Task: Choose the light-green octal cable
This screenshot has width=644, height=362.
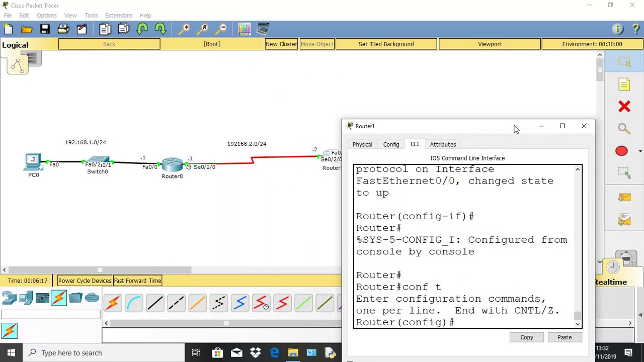Action: tap(303, 303)
